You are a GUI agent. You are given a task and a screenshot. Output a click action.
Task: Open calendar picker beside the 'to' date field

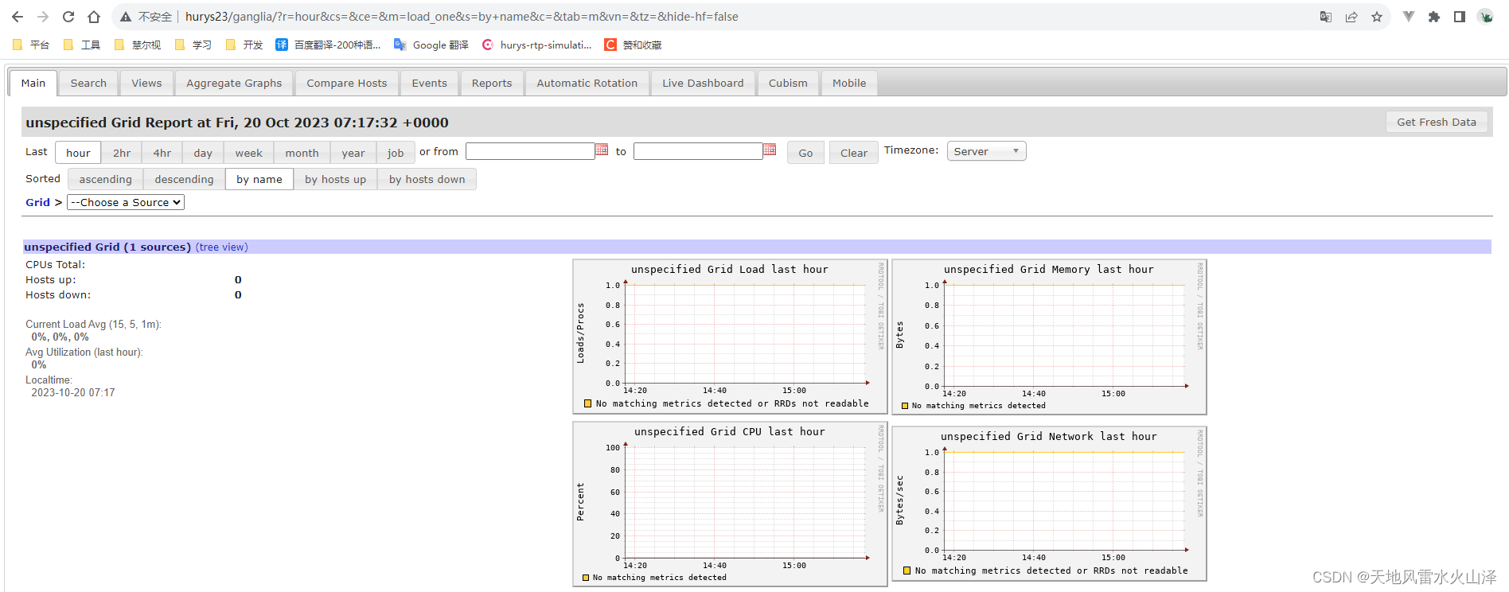770,150
